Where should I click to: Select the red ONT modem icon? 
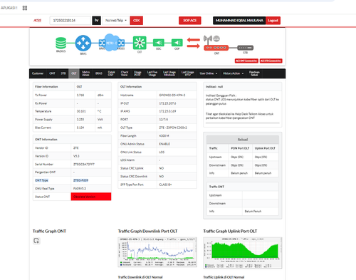click(x=216, y=48)
